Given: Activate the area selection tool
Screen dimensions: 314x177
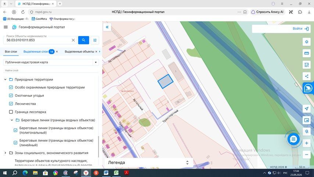Looking at the screenshot, I should click(307, 65).
